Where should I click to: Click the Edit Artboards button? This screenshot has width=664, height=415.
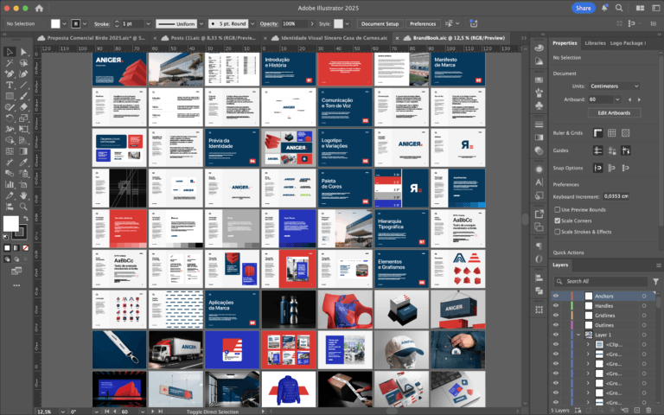(x=614, y=113)
